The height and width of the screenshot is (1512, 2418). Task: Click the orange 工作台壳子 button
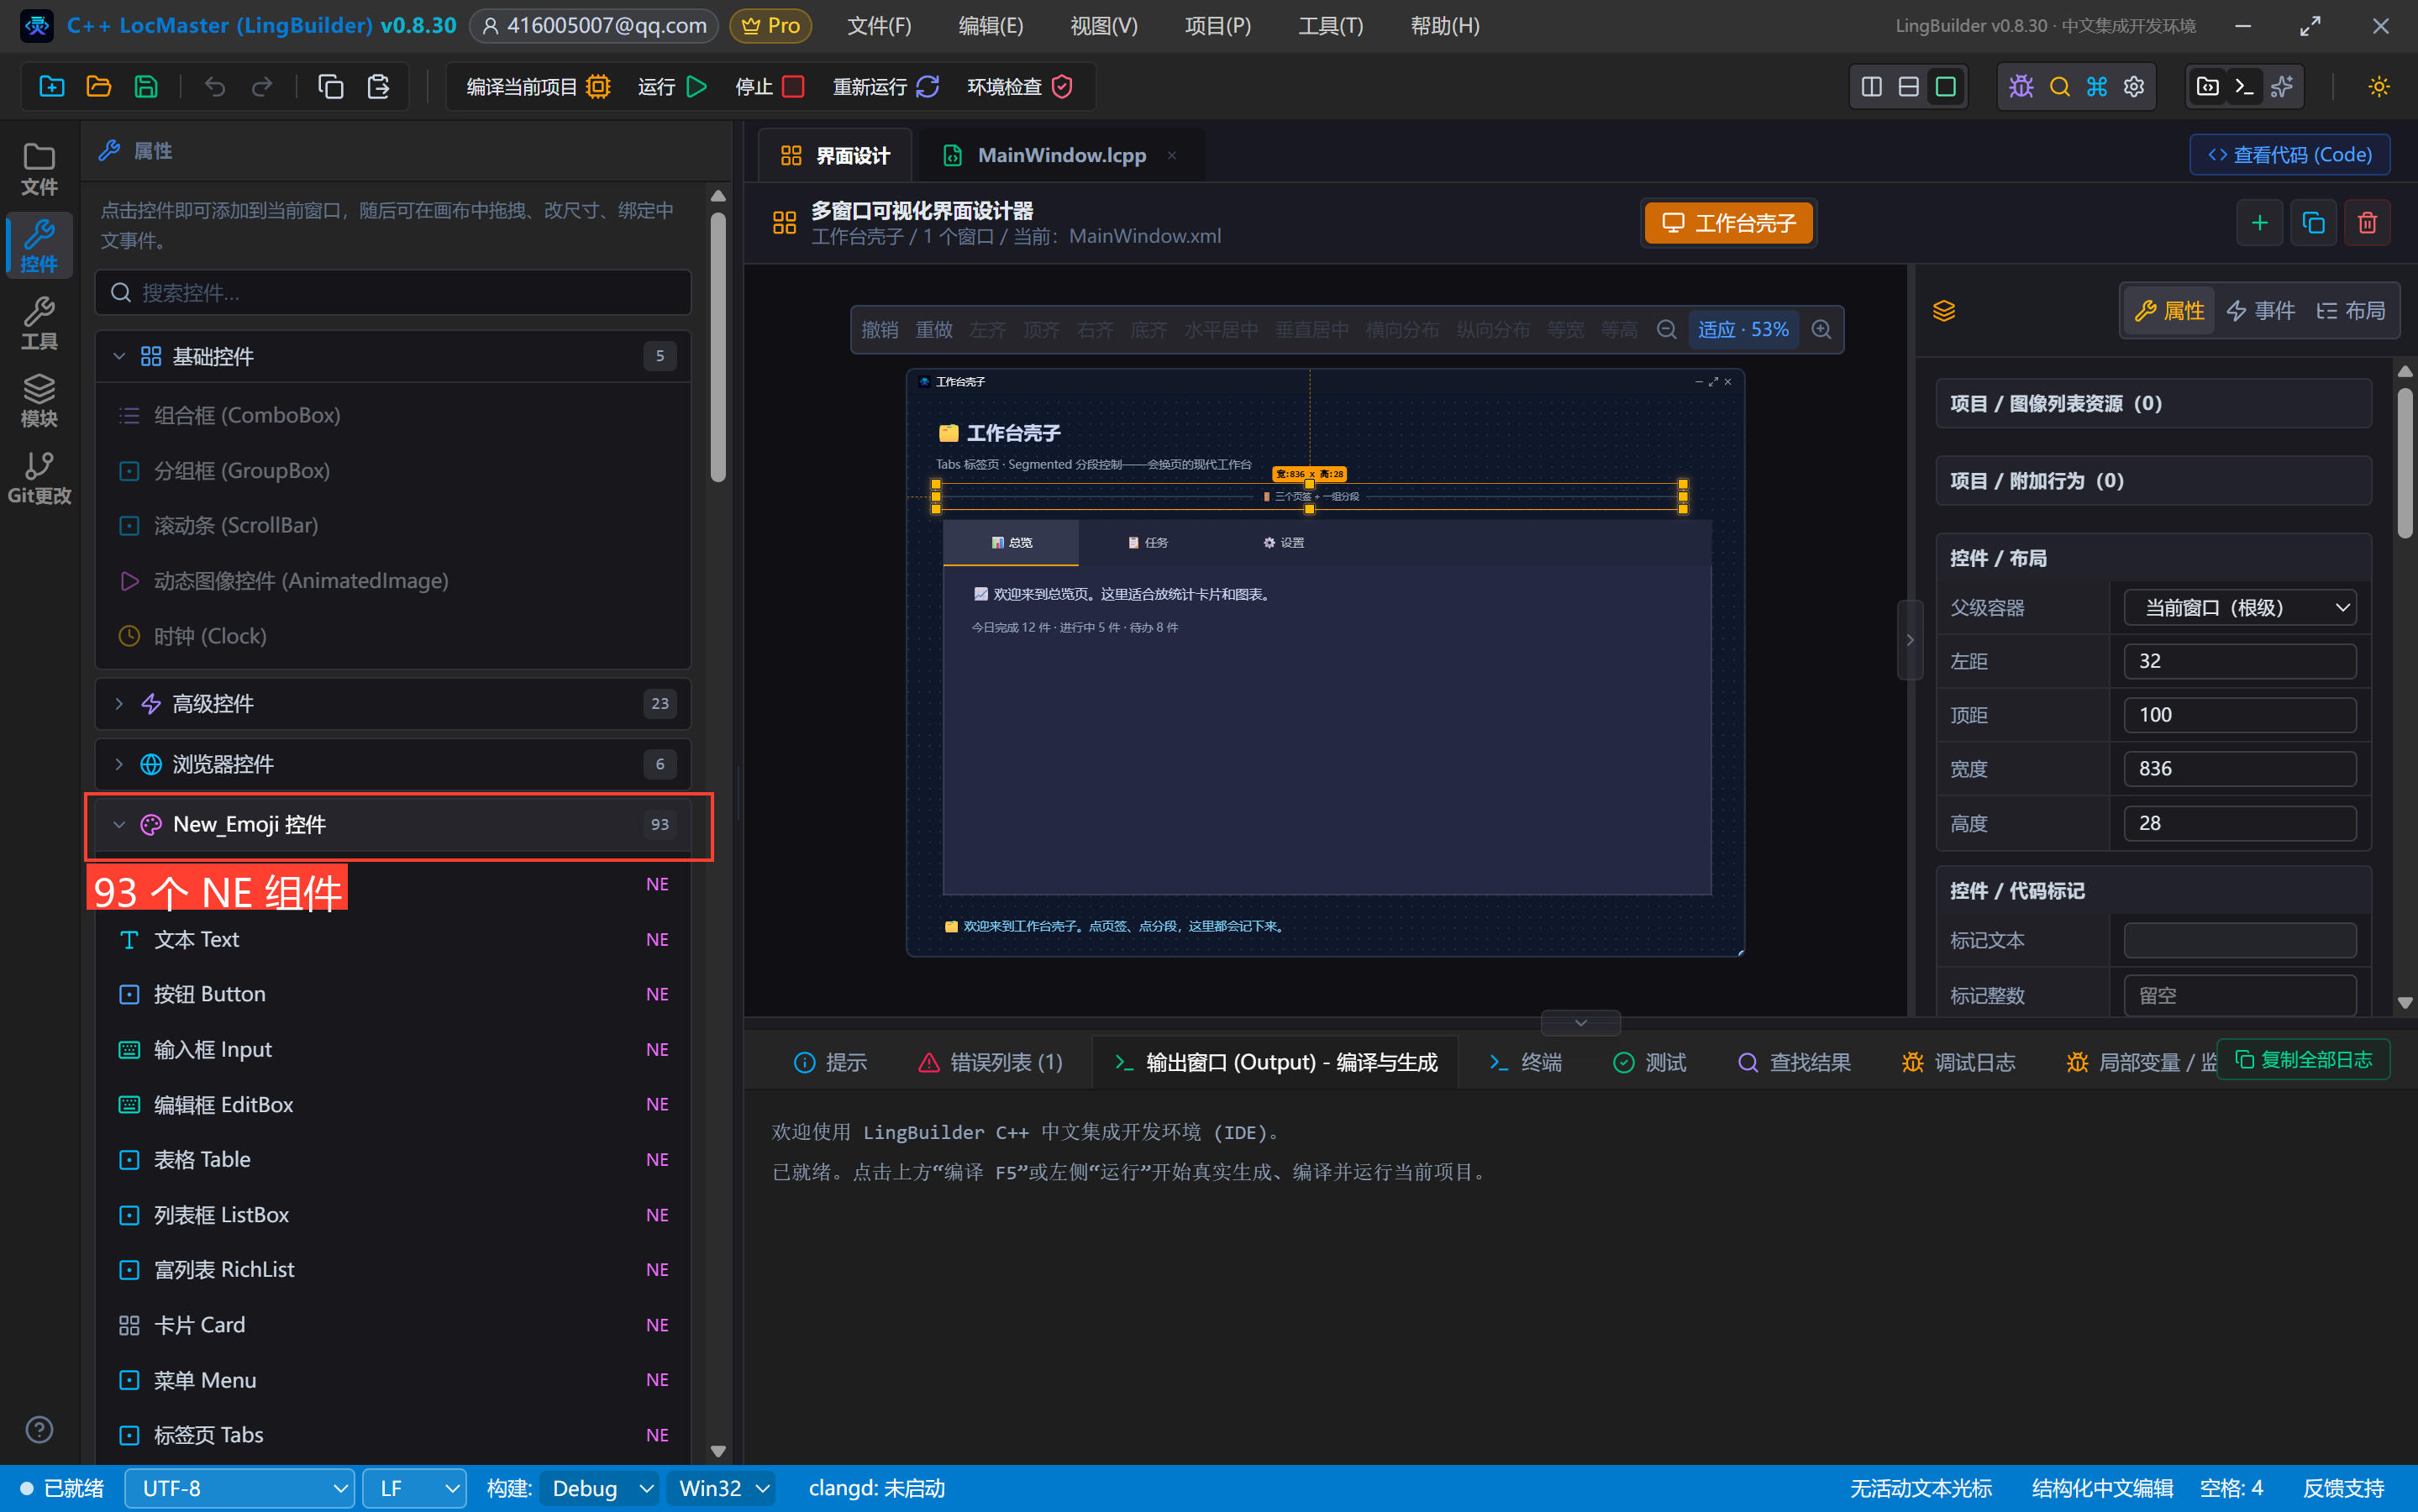tap(1729, 223)
